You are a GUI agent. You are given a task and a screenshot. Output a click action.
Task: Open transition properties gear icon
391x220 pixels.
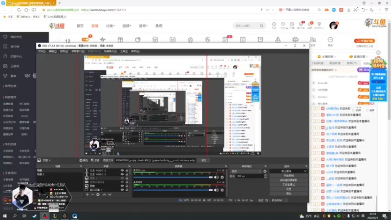click(x=265, y=172)
